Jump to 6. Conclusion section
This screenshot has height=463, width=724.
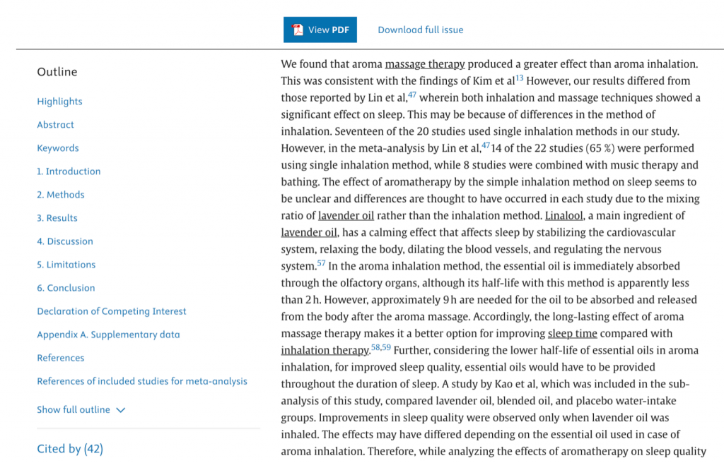(x=66, y=288)
